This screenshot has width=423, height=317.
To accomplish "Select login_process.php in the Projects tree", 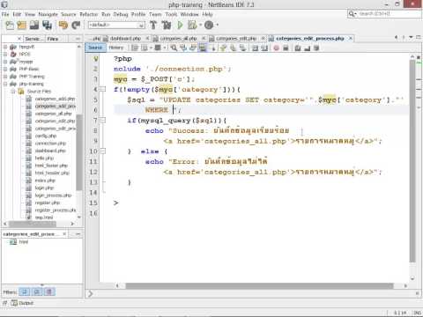I will point(53,195).
